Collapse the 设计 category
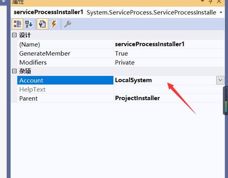Screen dimensions: 228x178 click(14, 35)
